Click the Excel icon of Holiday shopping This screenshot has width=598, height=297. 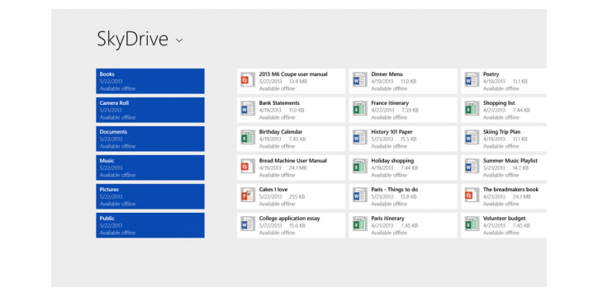(x=359, y=166)
